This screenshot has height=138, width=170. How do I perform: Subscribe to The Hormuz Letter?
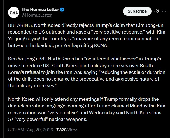pos(137,11)
